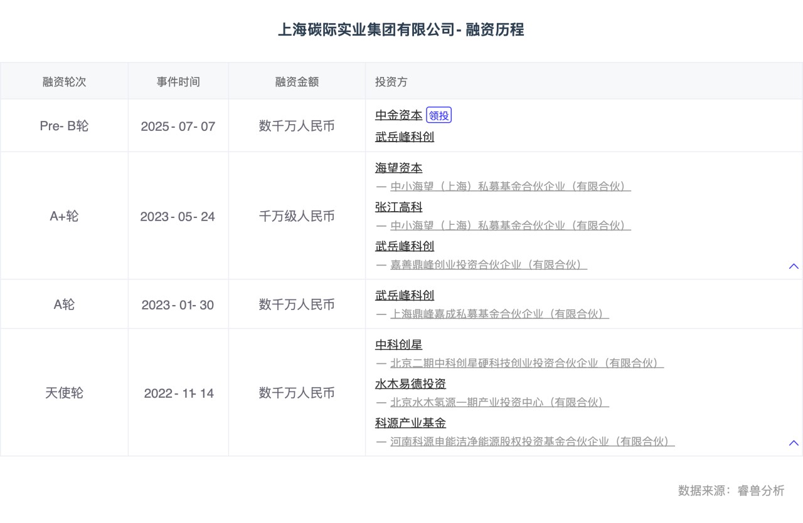Click the 上海碳际实业集团有限公司 融资历程 title
Screen dimensions: 803x523
coord(401,29)
